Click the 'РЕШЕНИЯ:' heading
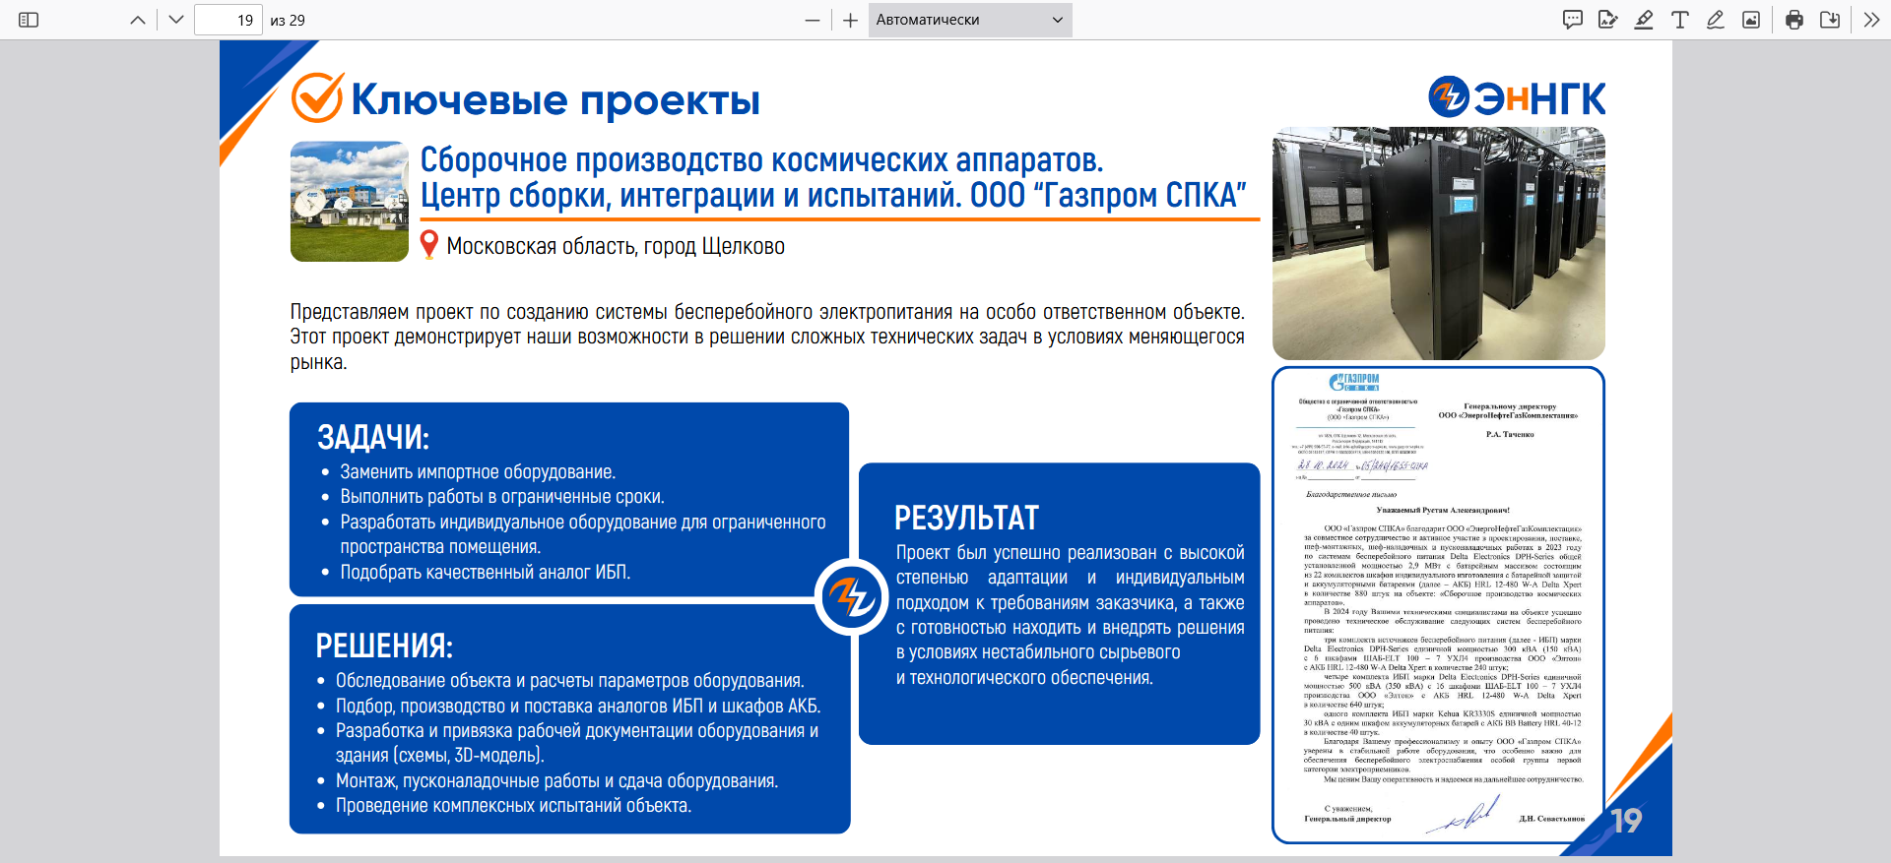 click(x=384, y=646)
